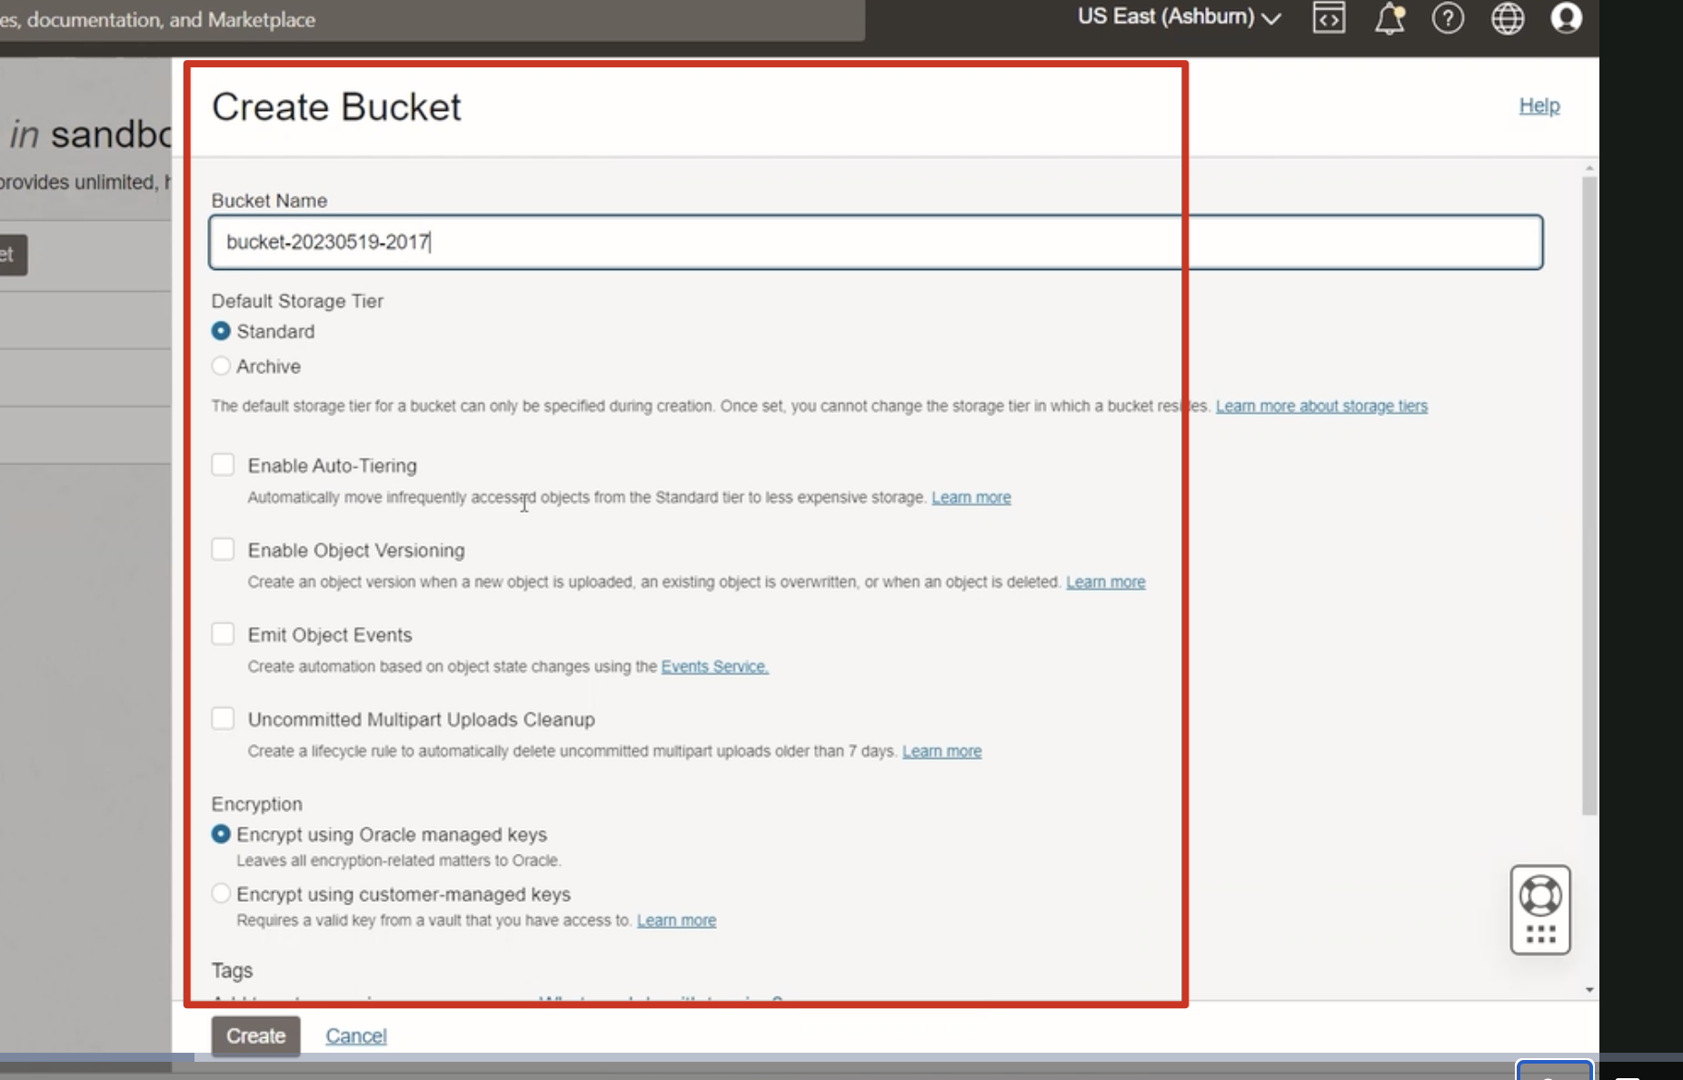Open the language globe icon
Screen dimensions: 1683x1080
point(1508,18)
